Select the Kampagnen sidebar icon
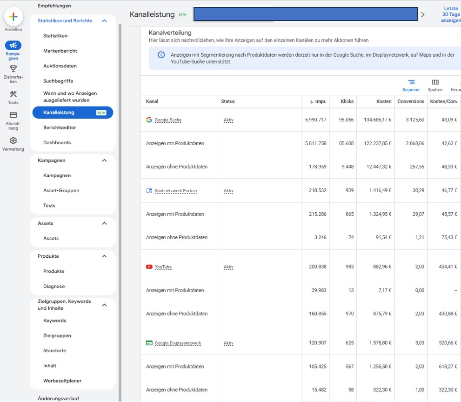This screenshot has width=461, height=402. coord(13,46)
